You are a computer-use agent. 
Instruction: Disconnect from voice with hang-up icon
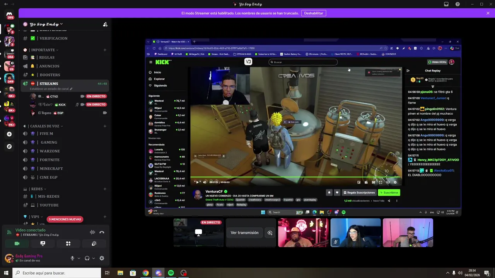[102, 232]
